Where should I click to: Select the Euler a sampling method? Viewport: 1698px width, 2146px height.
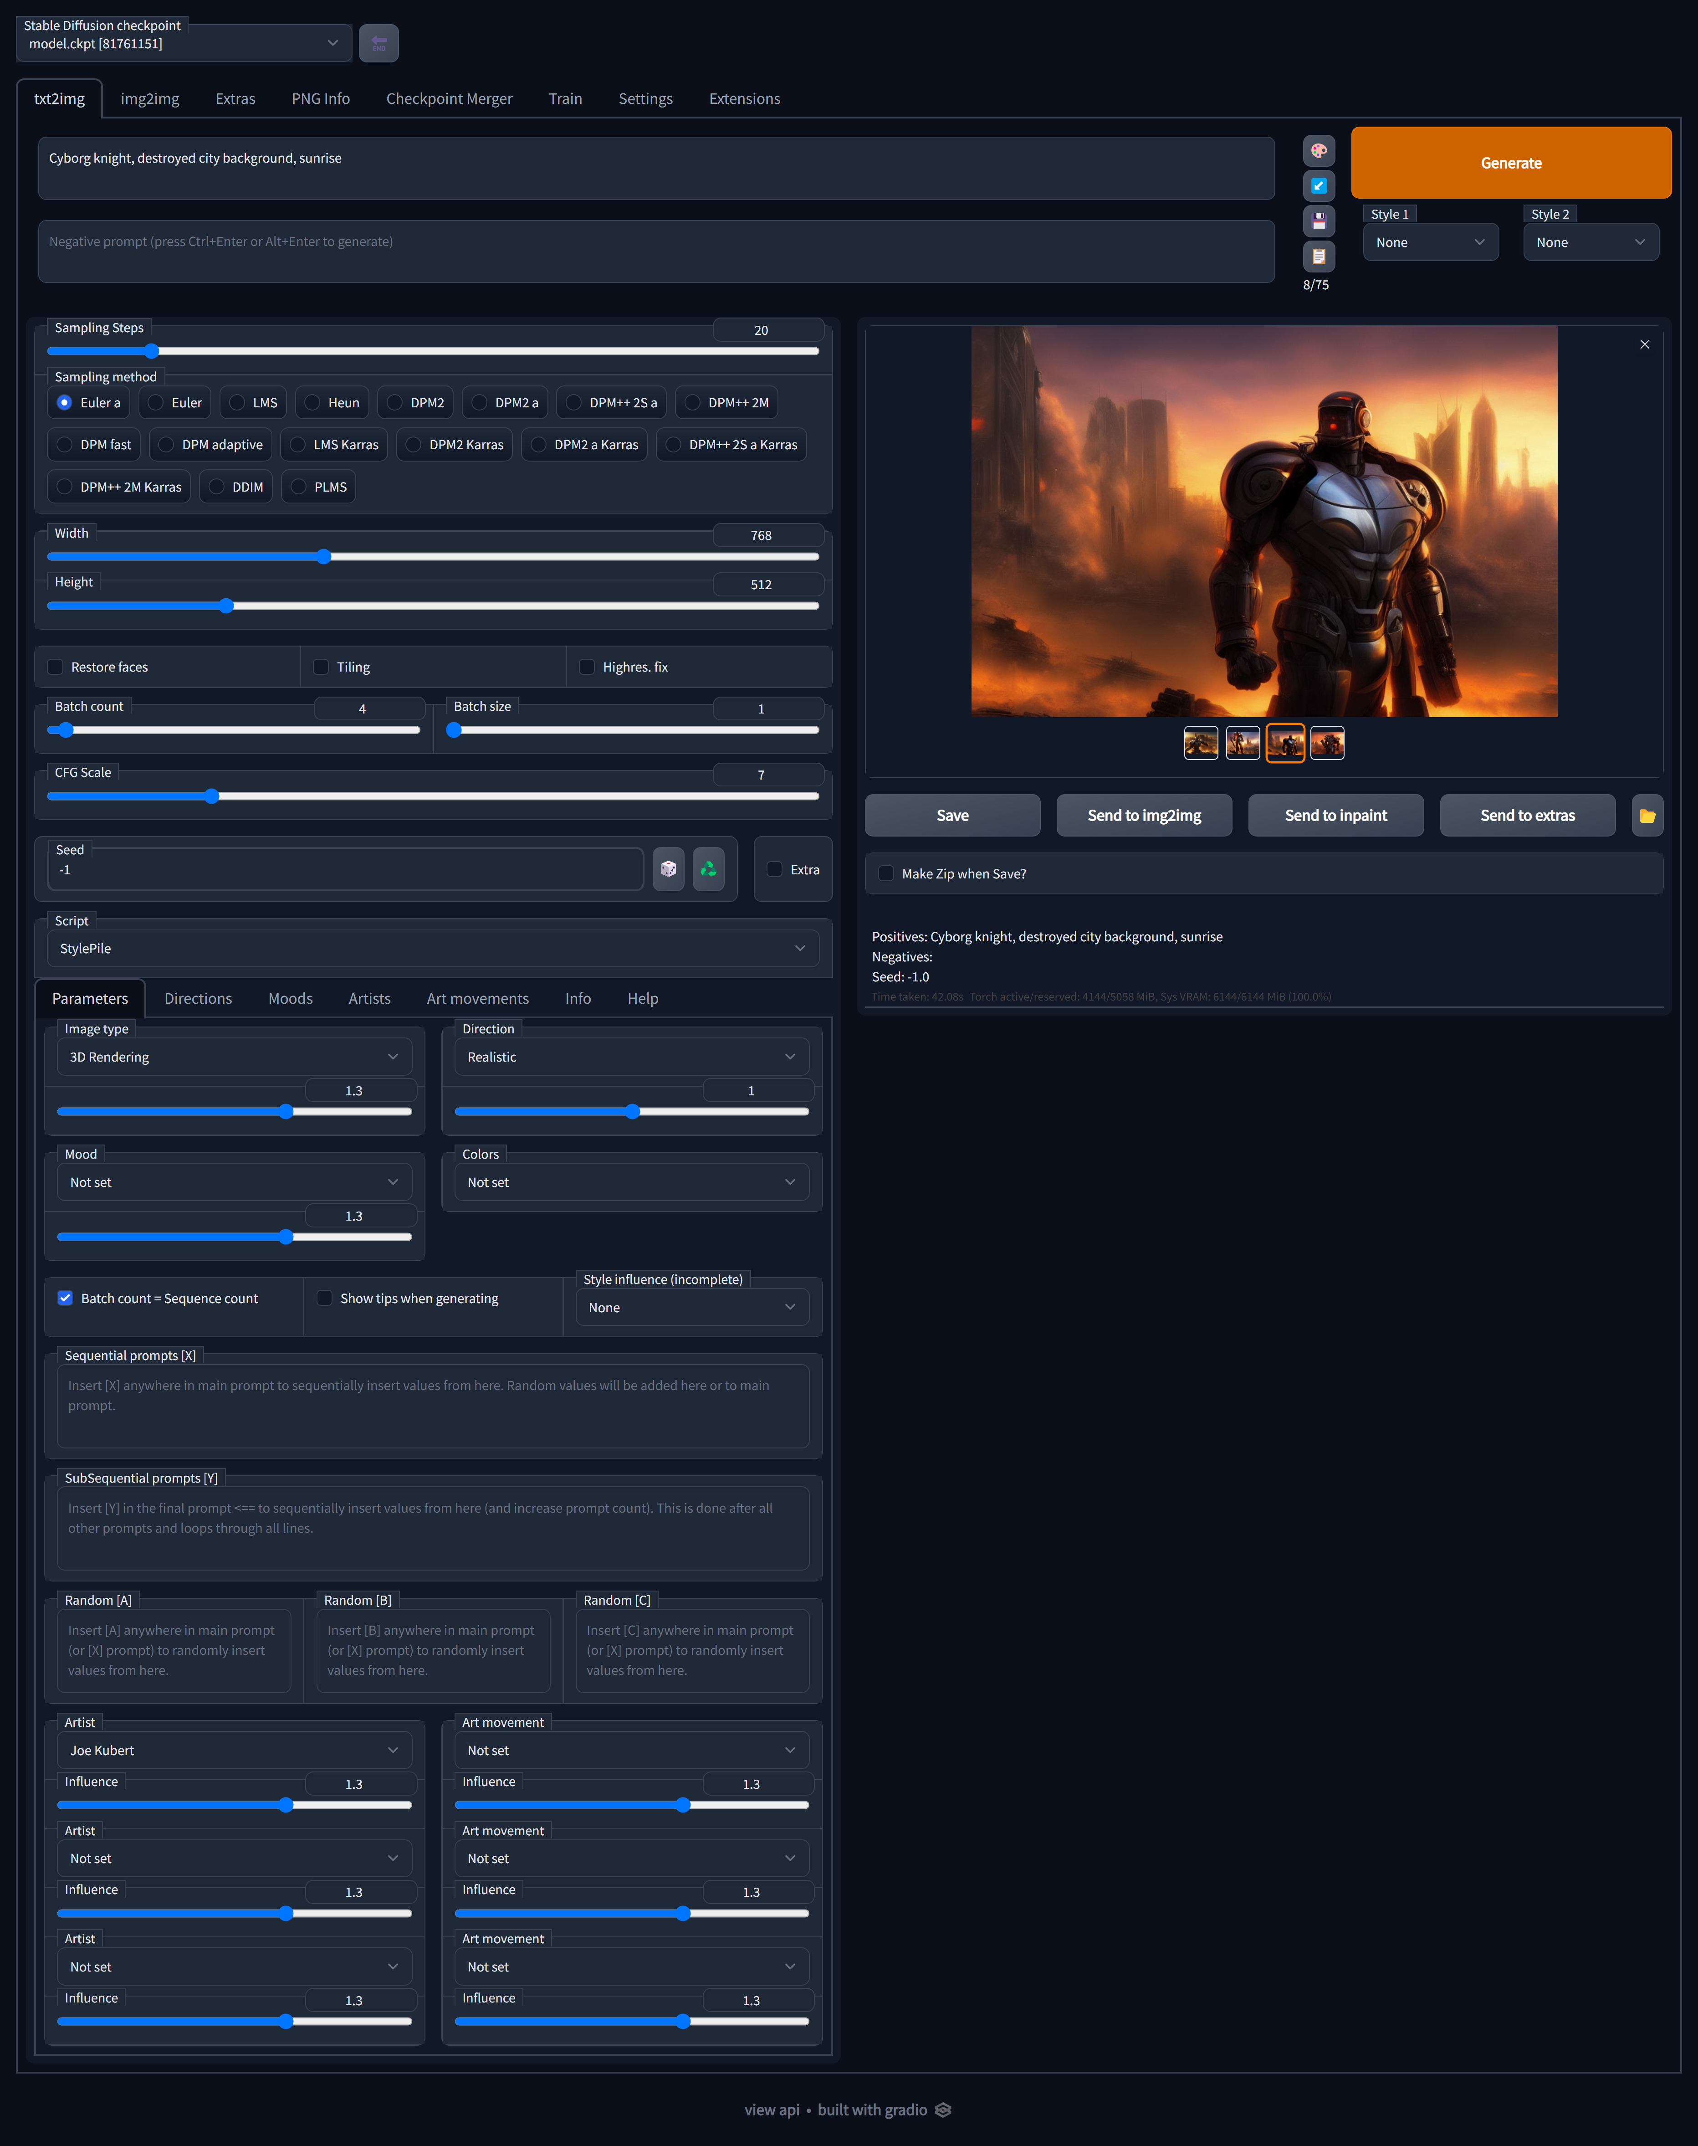pos(89,403)
